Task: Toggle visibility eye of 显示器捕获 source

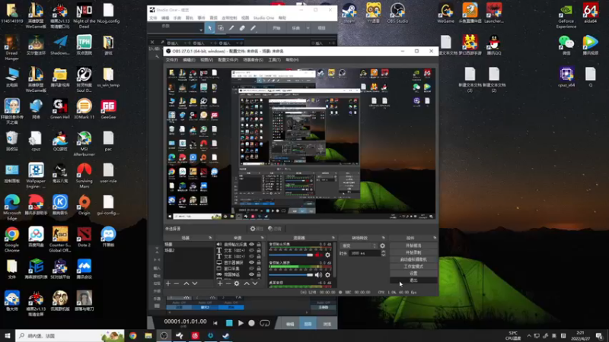Action: pos(252,262)
